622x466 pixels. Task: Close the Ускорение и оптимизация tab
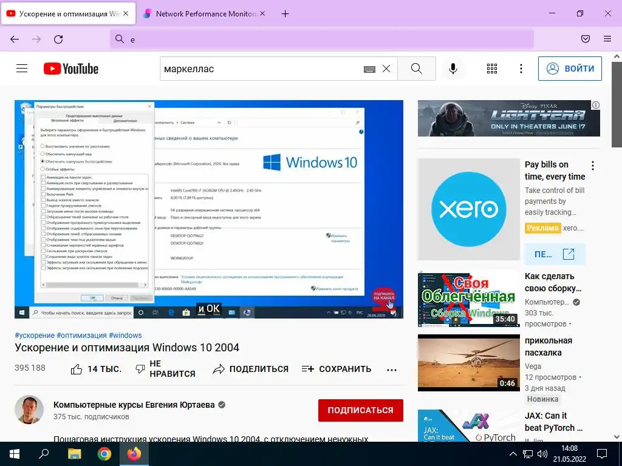(x=125, y=13)
